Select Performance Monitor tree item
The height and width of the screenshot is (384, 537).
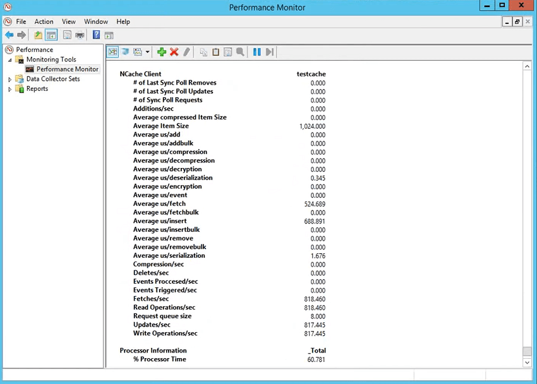67,69
